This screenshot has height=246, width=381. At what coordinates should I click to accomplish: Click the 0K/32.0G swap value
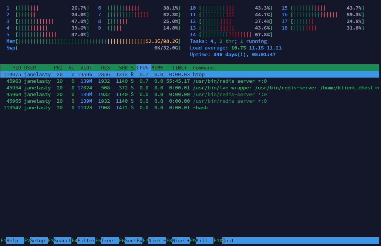[166, 48]
